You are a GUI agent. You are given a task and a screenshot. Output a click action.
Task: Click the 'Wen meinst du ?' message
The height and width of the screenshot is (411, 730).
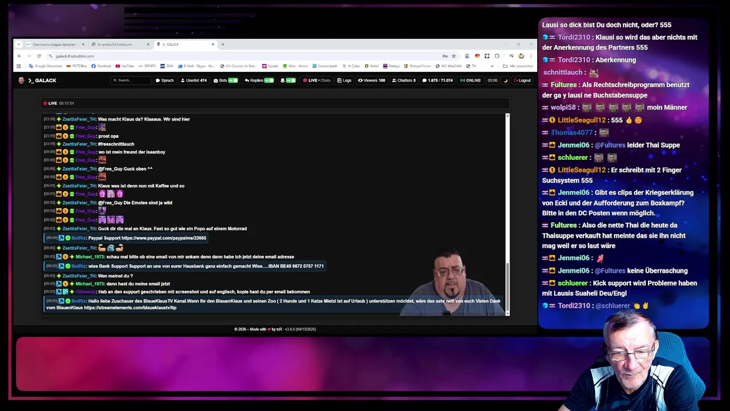(115, 276)
